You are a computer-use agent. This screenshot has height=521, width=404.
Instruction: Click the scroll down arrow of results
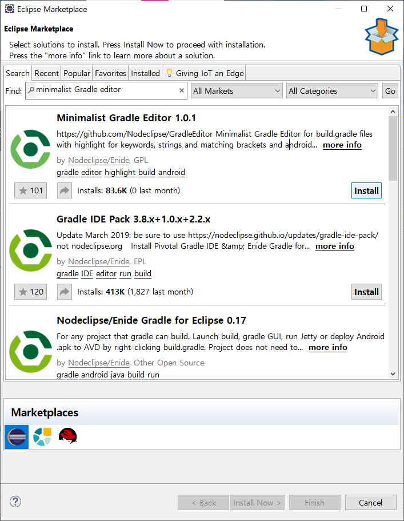click(393, 374)
